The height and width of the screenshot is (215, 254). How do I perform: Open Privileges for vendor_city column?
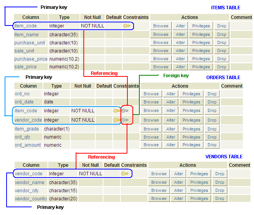[199, 190]
